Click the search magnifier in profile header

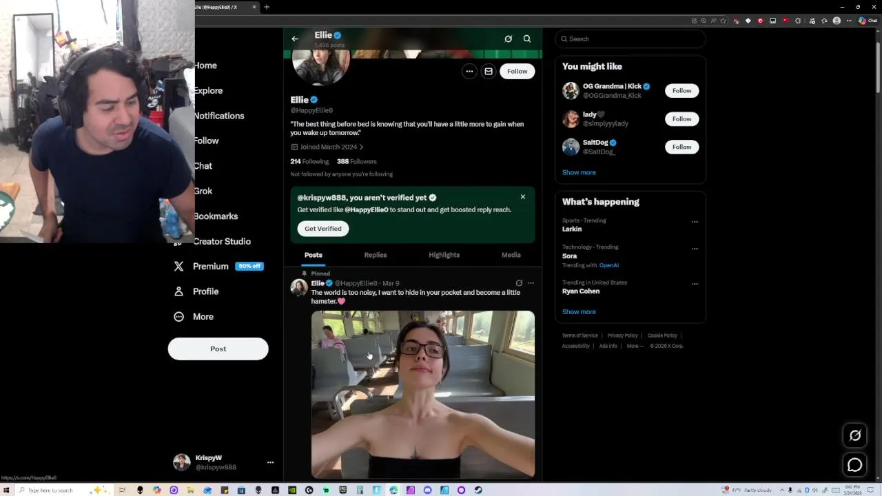coord(527,39)
